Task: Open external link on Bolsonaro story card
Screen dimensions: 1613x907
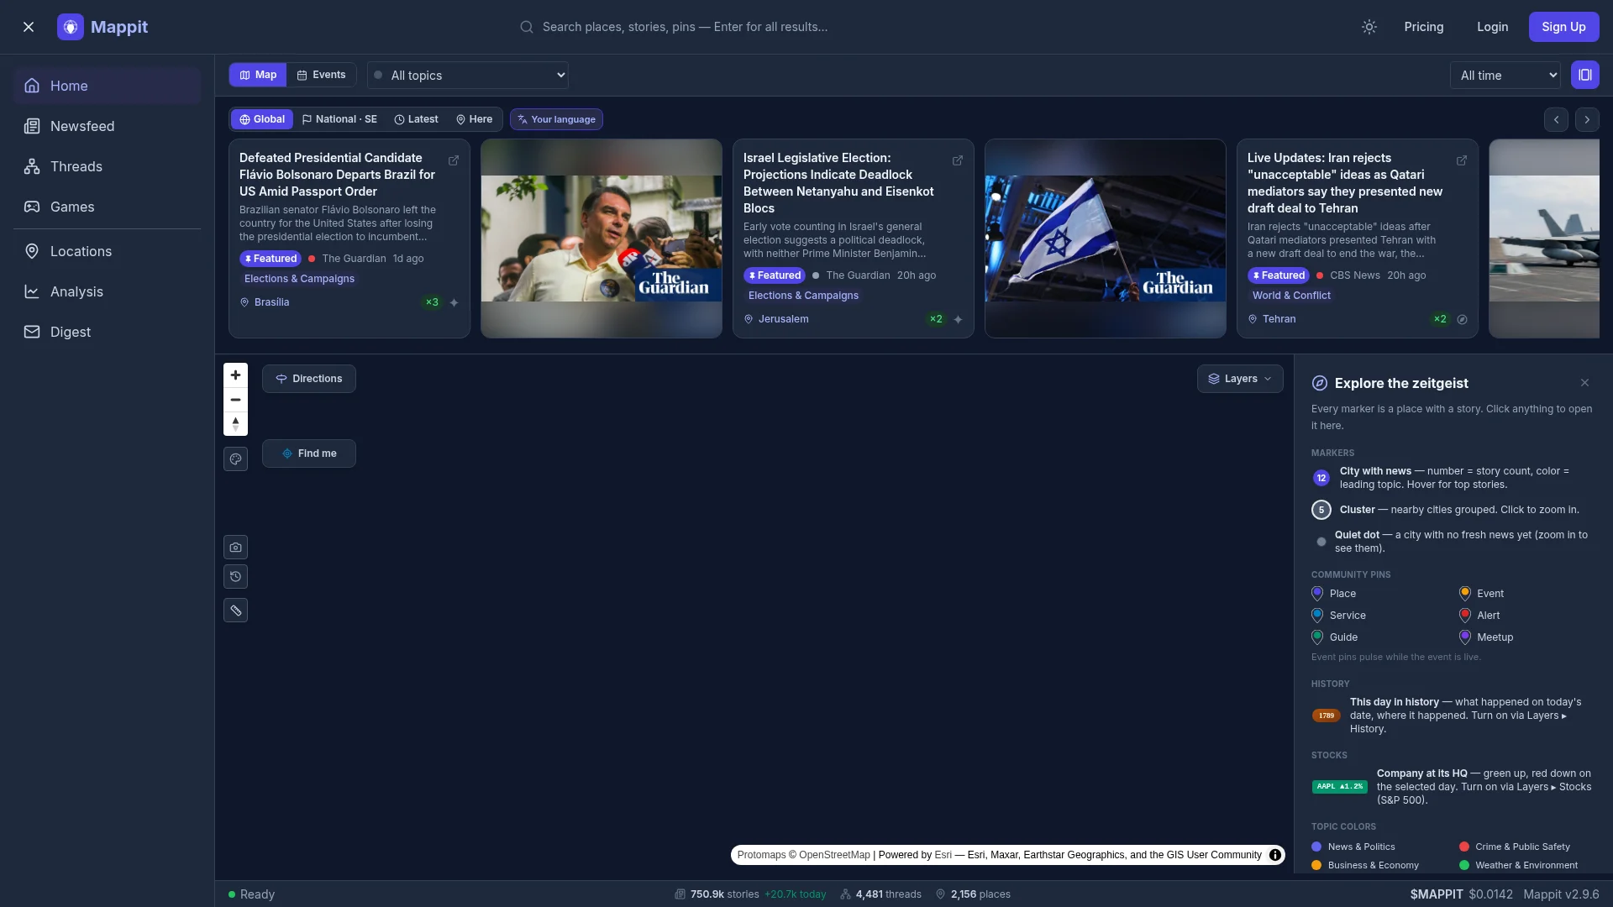Action: [454, 160]
